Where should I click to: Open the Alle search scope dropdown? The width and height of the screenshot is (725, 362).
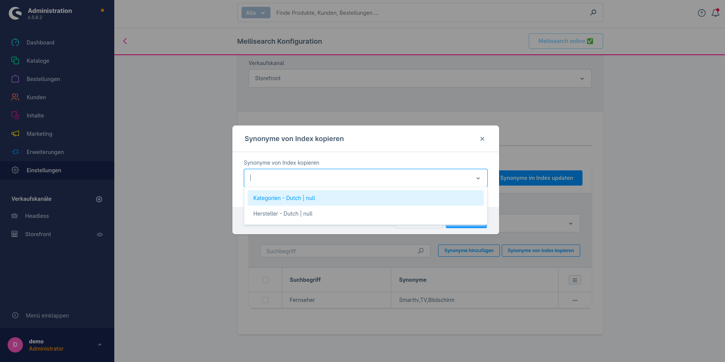256,13
